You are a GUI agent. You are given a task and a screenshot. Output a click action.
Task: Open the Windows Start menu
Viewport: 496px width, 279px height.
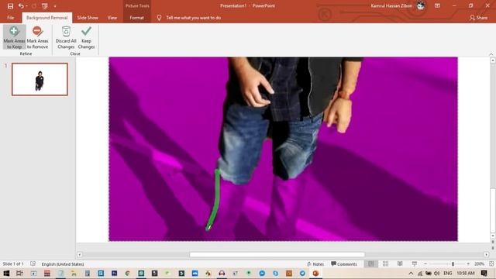click(6, 274)
